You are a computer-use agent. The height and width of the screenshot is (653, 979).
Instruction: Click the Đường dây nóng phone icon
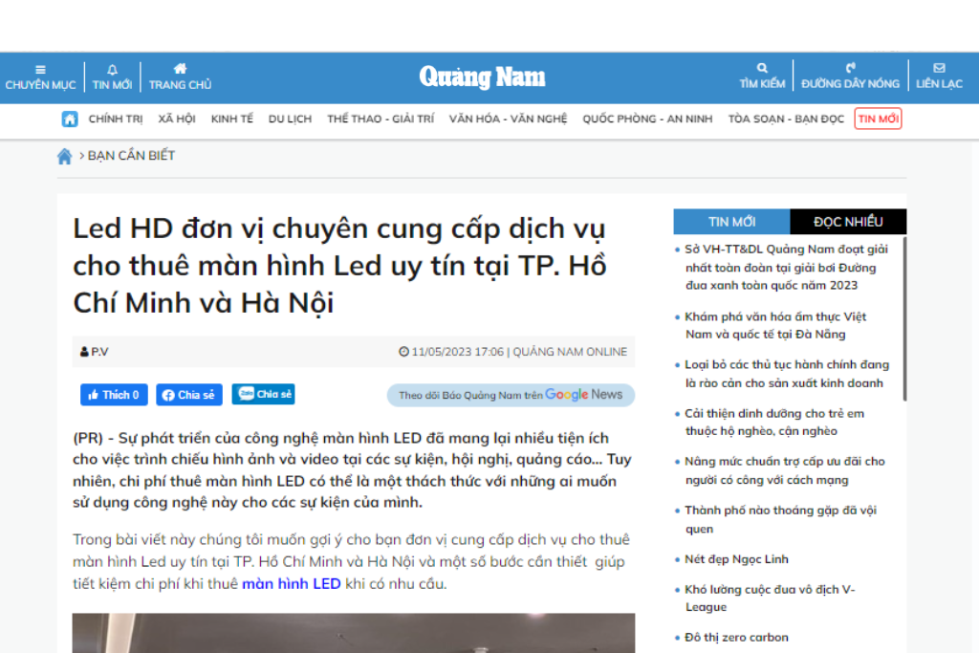(850, 69)
